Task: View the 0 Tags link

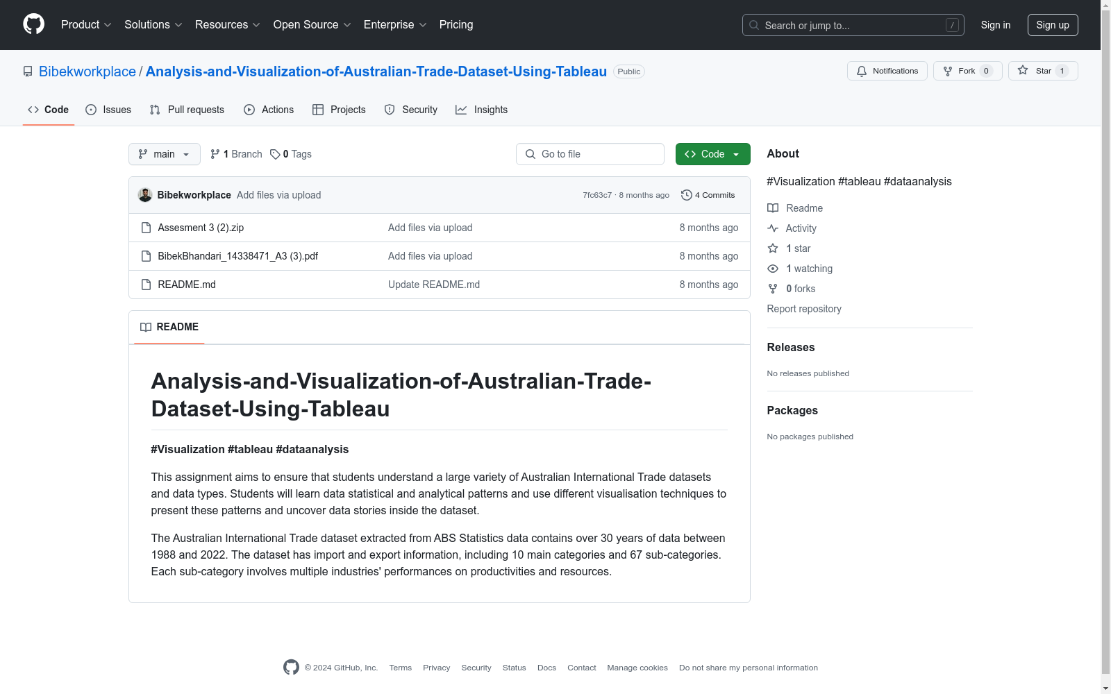Action: (291, 154)
